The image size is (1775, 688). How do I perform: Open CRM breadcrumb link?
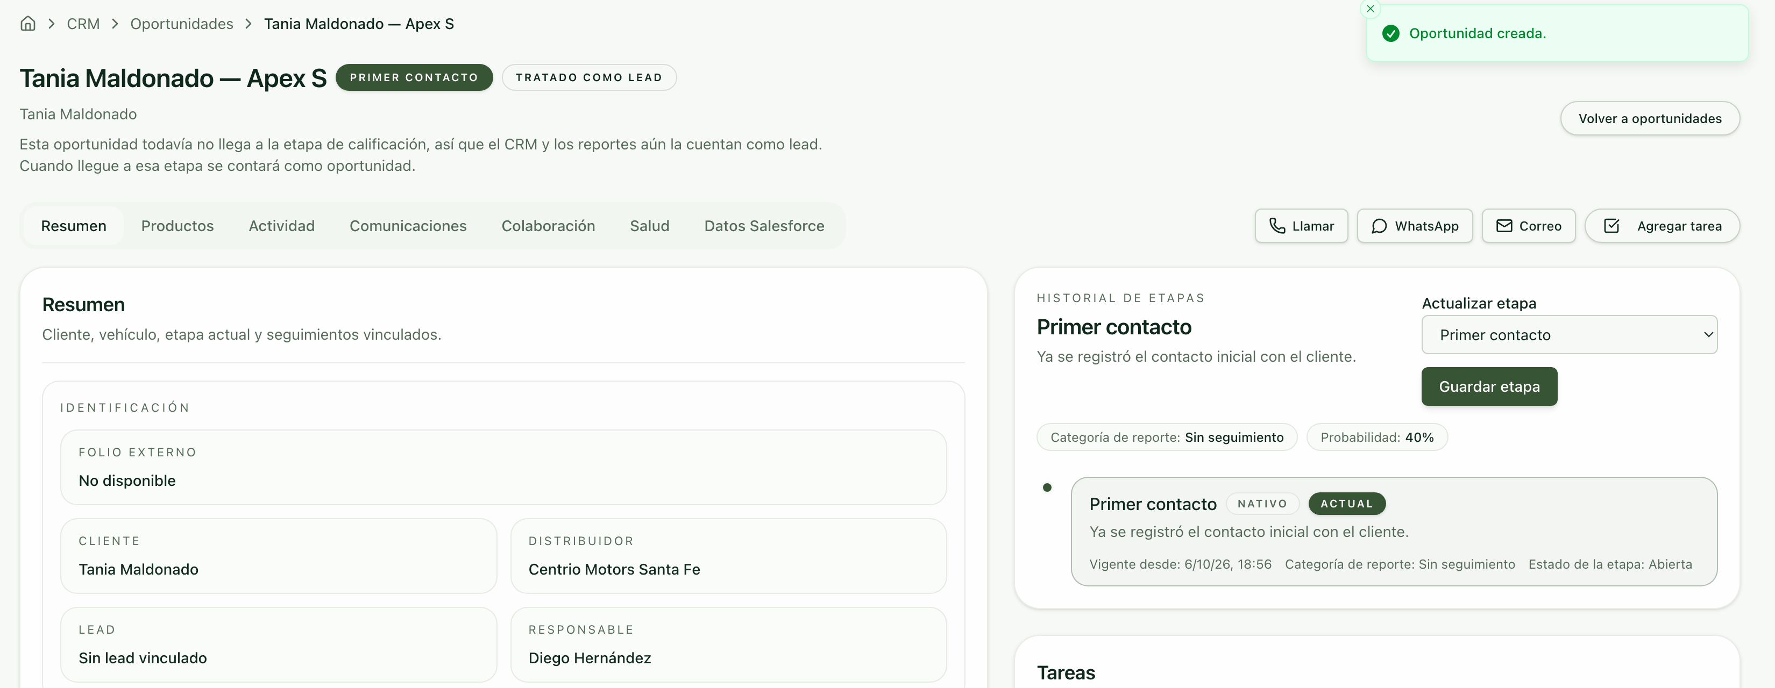click(83, 24)
